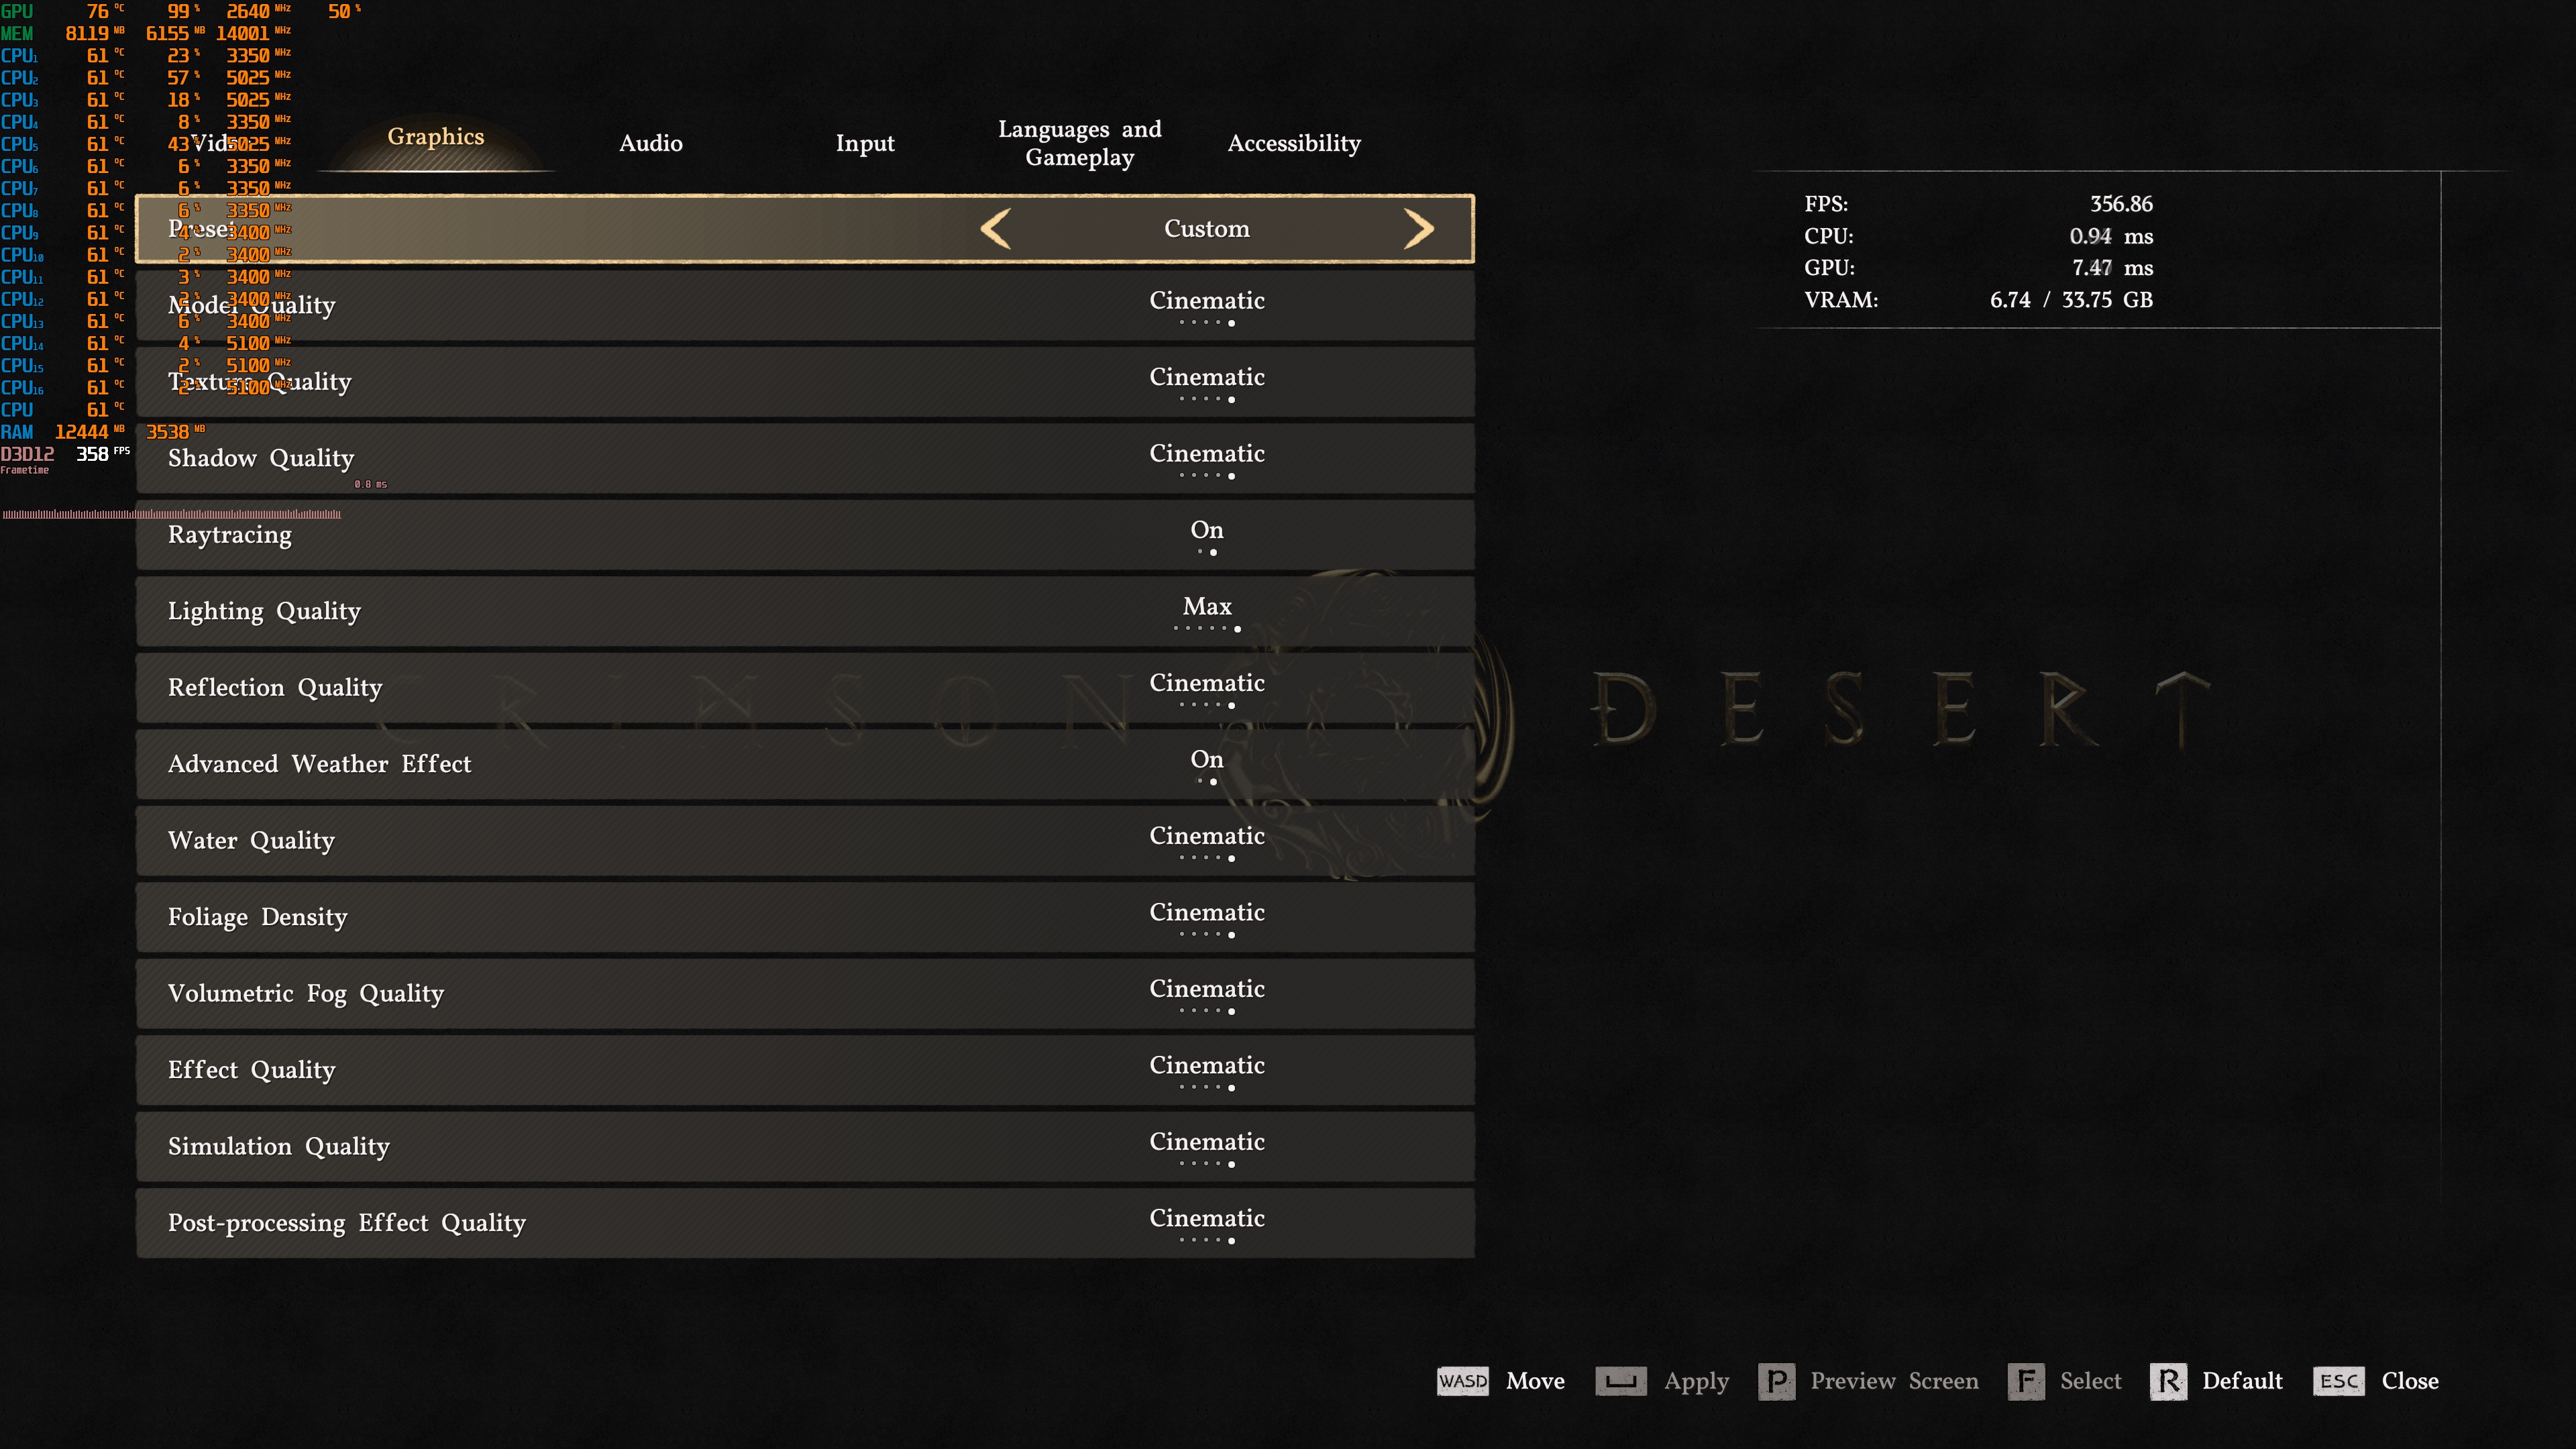Click the Preview Screen label
Viewport: 2576px width, 1449px height.
(x=1894, y=1381)
